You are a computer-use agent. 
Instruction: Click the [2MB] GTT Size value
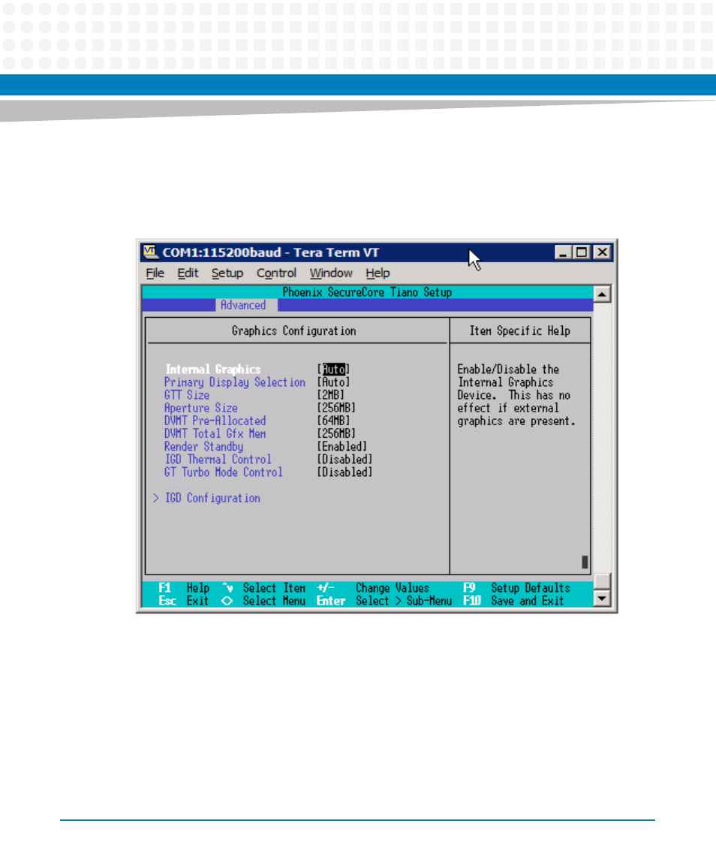click(331, 395)
